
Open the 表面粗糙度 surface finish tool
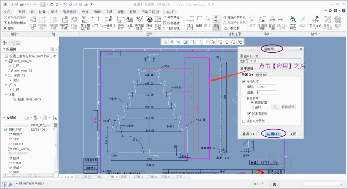coord(139,23)
